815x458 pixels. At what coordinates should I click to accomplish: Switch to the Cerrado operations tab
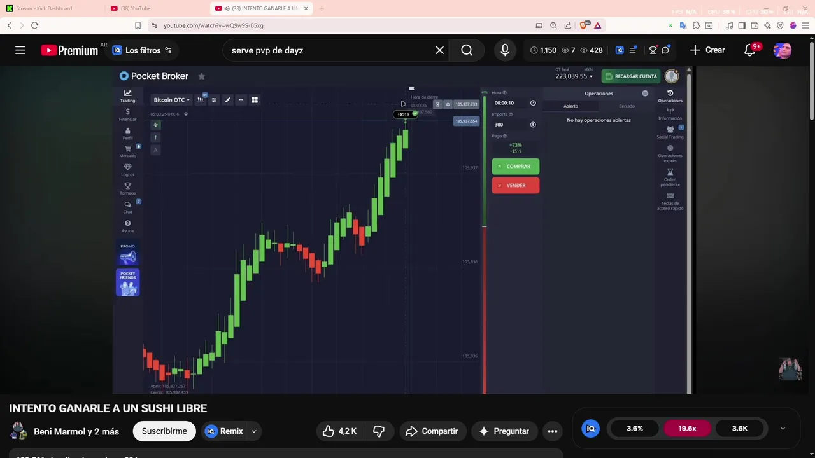(x=627, y=106)
